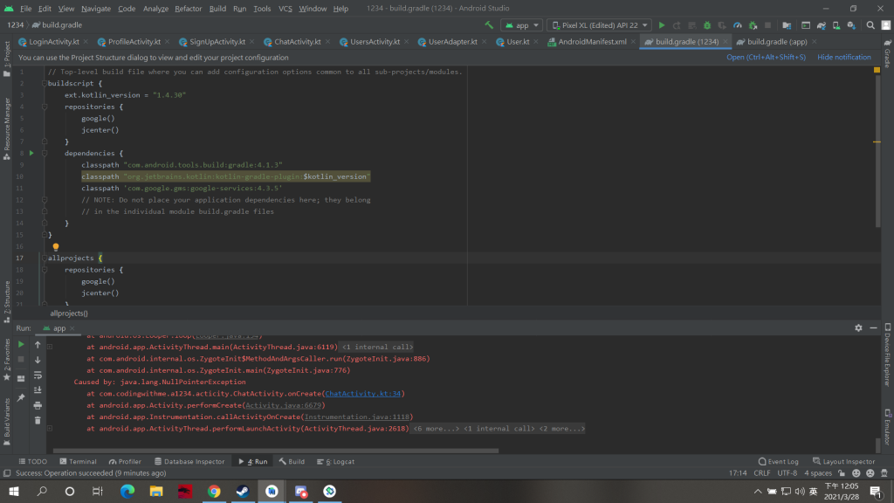The height and width of the screenshot is (503, 894).
Task: Expand the '6 more...' folded stack frames
Action: click(437, 428)
